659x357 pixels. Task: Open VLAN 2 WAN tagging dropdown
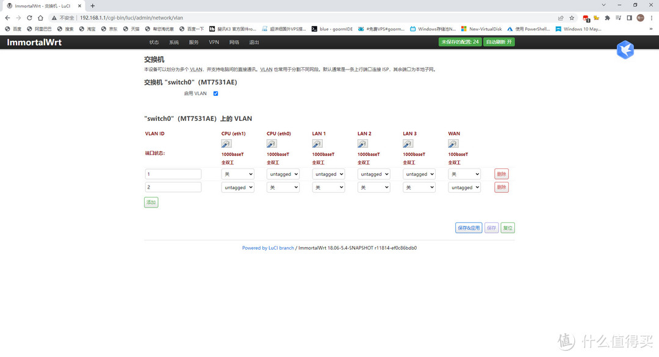[x=464, y=187]
